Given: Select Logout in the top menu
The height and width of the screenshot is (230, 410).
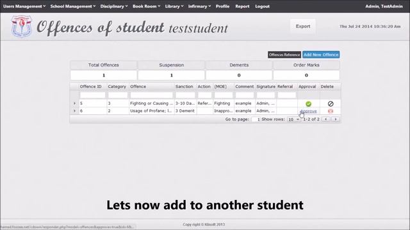Looking at the screenshot, I should pos(262,6).
